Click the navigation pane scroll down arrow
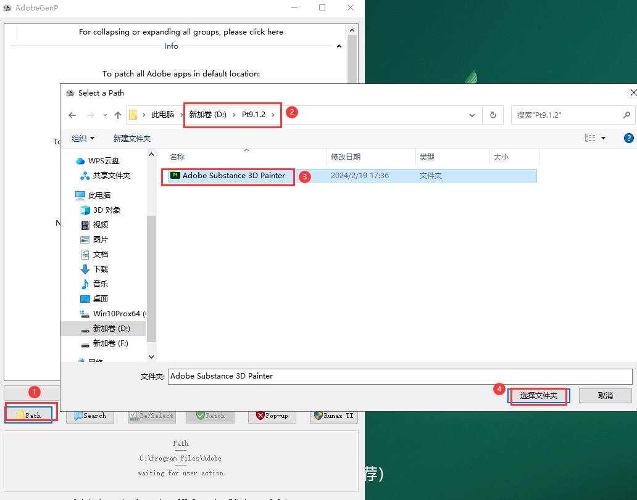637x500 pixels. 151,357
